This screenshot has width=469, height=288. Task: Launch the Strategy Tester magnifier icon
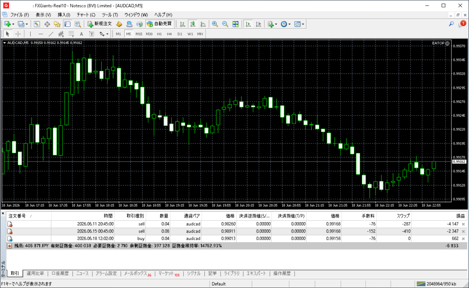pyautogui.click(x=78, y=24)
